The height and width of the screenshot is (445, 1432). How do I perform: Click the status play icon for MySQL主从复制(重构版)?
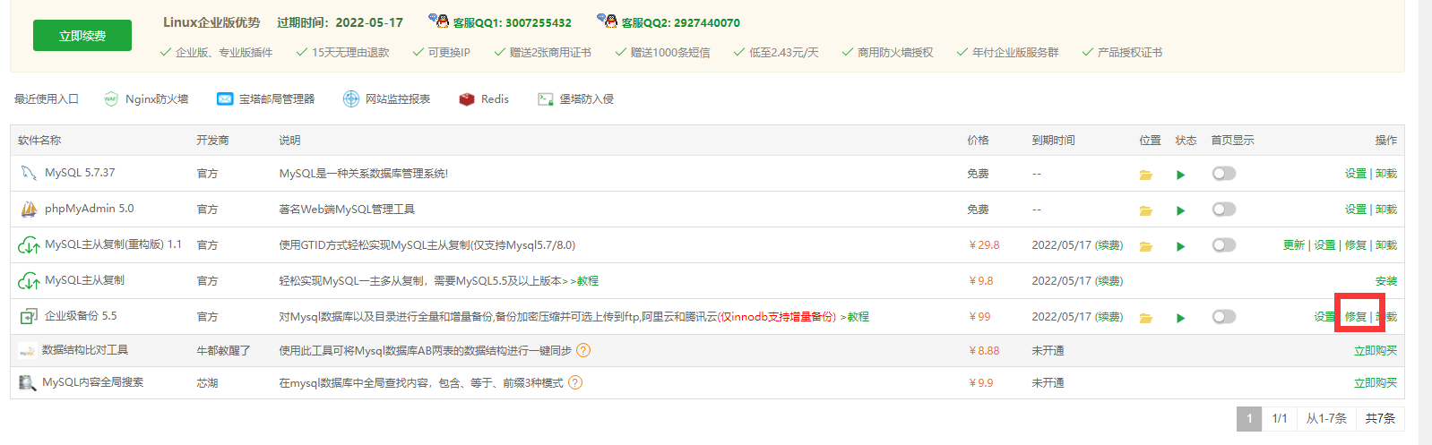(1181, 246)
